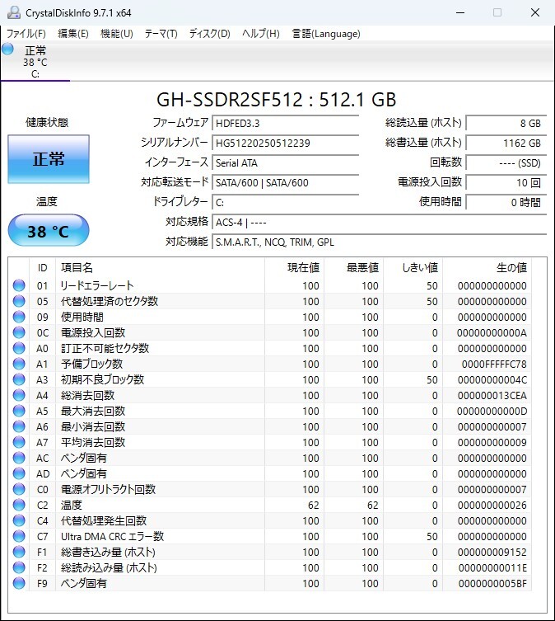This screenshot has width=555, height=621.
Task: Click the 38 °C temperature button
Action: (49, 232)
